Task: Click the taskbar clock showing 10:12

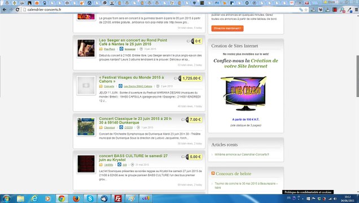Action: click(347, 198)
